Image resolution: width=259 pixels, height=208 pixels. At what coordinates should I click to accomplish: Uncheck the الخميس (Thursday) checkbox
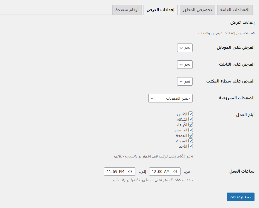point(191,130)
